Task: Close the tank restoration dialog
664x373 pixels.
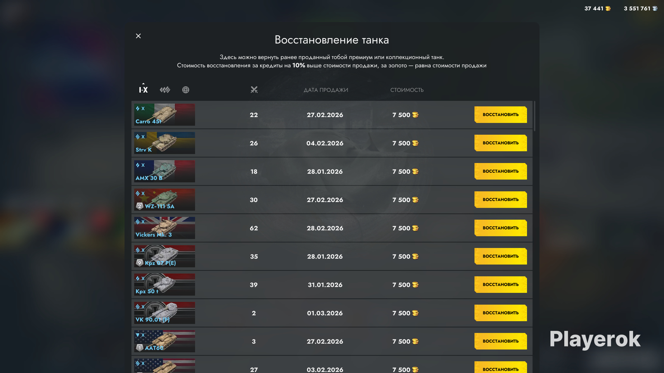Action: coord(139,36)
